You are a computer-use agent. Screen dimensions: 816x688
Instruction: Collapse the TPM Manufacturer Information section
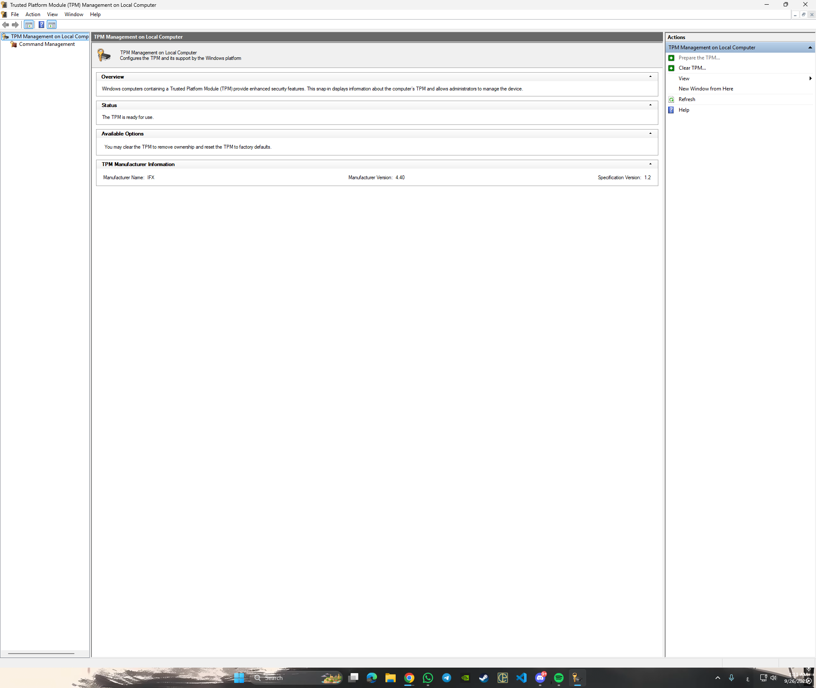(x=650, y=164)
